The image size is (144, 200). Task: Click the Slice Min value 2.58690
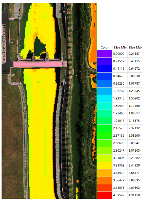[x=119, y=143]
